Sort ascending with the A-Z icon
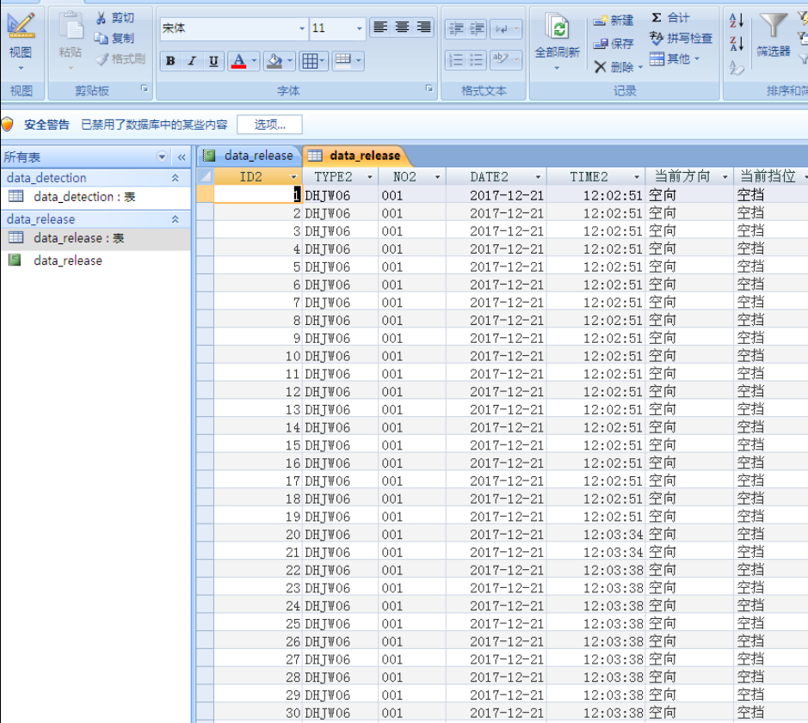 pyautogui.click(x=737, y=21)
